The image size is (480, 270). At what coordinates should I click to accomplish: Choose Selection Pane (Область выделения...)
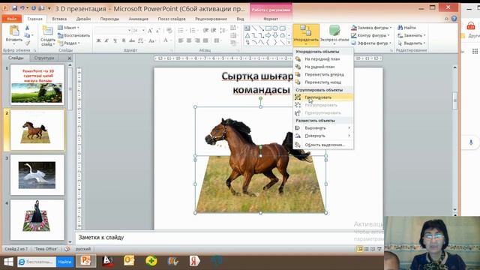323,145
